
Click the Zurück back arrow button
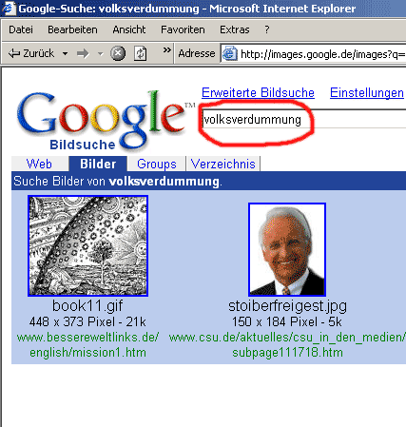tap(31, 53)
